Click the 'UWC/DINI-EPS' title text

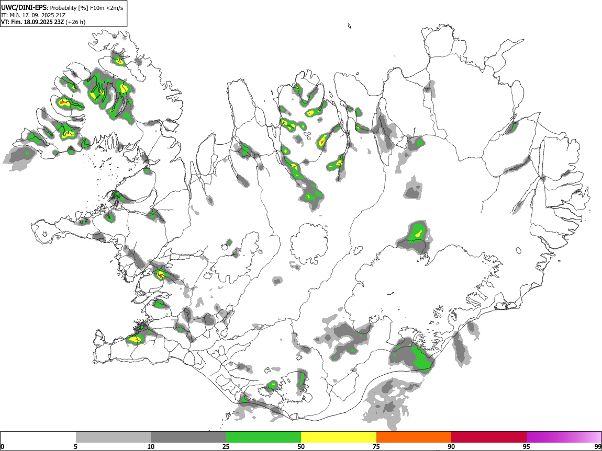(x=25, y=8)
